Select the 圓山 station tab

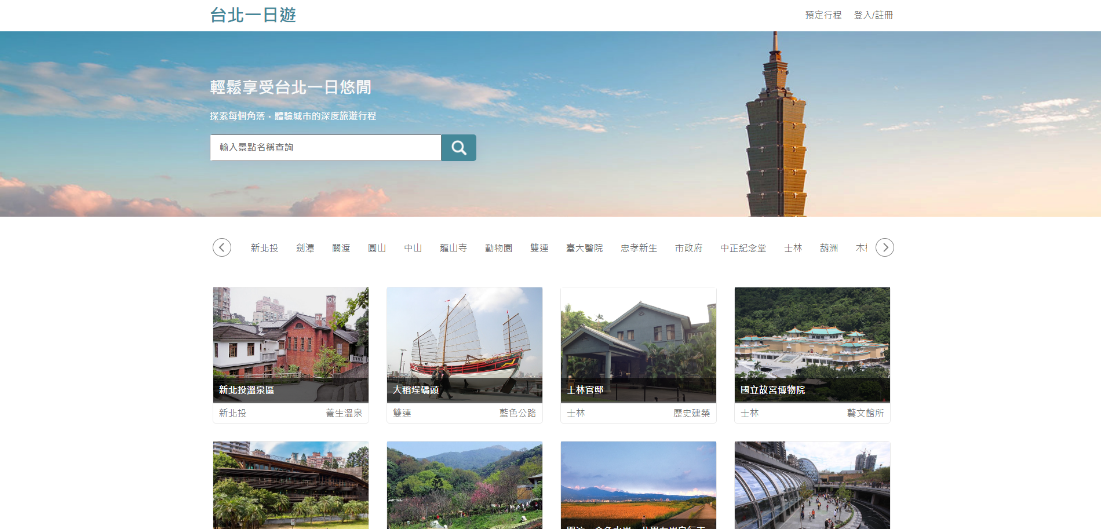[377, 248]
